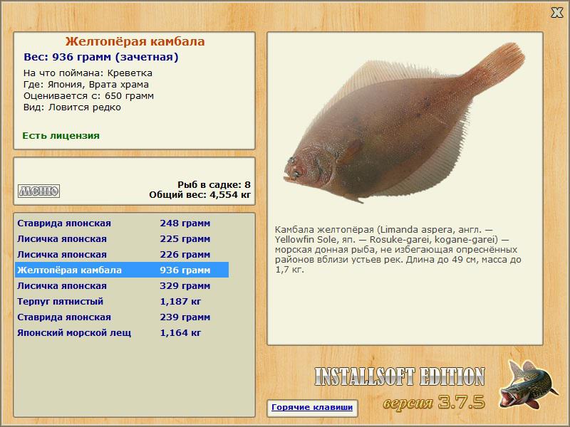Image resolution: width=570 pixels, height=427 pixels.
Task: Select Терпуг пятнистый 1,187 кг entry
Action: pos(122,301)
